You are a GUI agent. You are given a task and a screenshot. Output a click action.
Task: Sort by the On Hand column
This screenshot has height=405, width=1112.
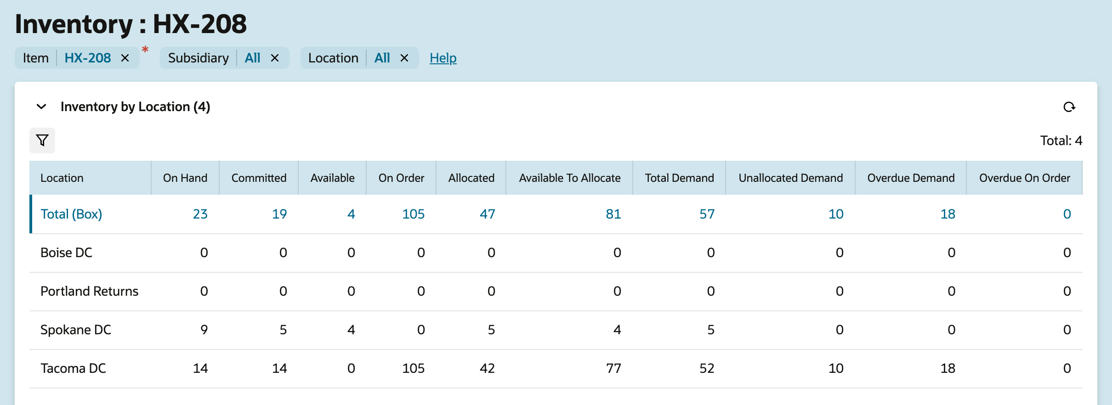tap(185, 178)
